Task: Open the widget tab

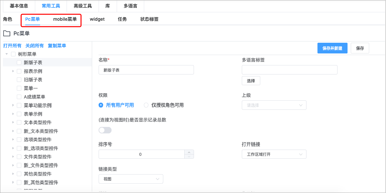Action: [x=97, y=19]
